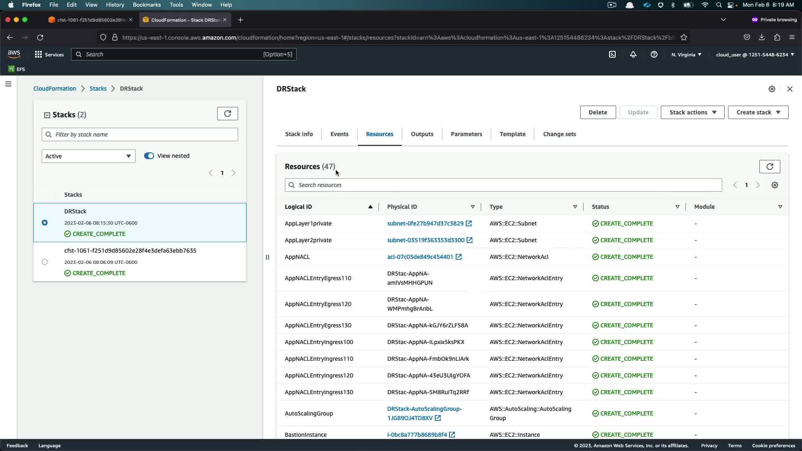Expand the Stack actions dropdown

click(692, 112)
